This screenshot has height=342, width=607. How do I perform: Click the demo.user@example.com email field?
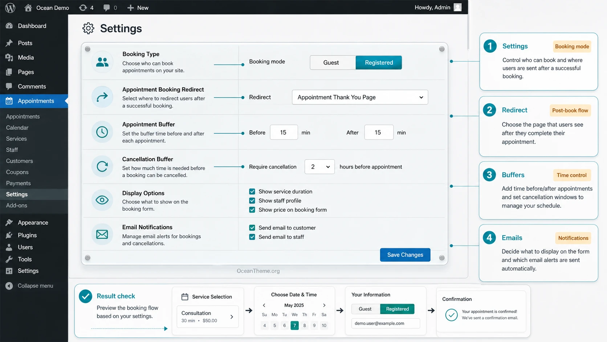386,323
